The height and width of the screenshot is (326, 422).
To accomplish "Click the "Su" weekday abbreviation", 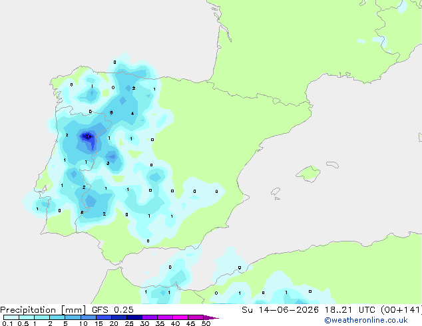I will pos(248,310).
